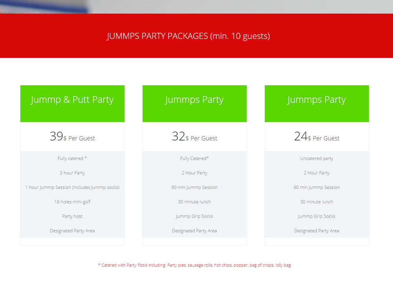Image resolution: width=393 pixels, height=295 pixels.
Task: Click Fully Catered in the $32 package
Action: [x=195, y=159]
